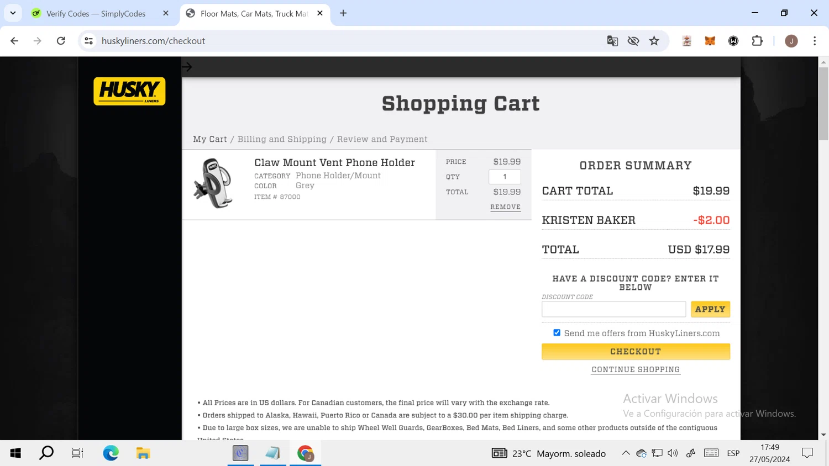The image size is (829, 466).
Task: Open the Chrome profile avatar J
Action: tap(791, 41)
